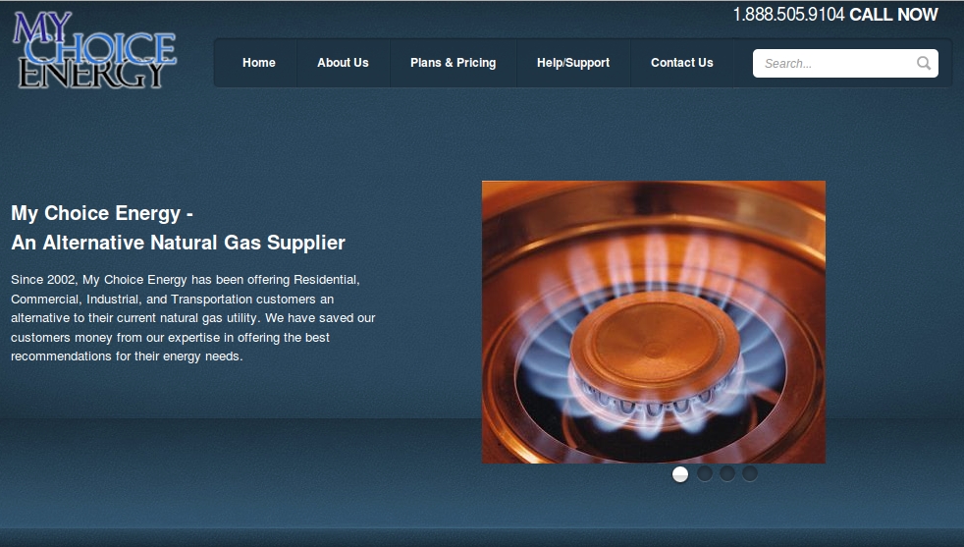
Task: Go to Plans & Pricing
Action: [454, 63]
